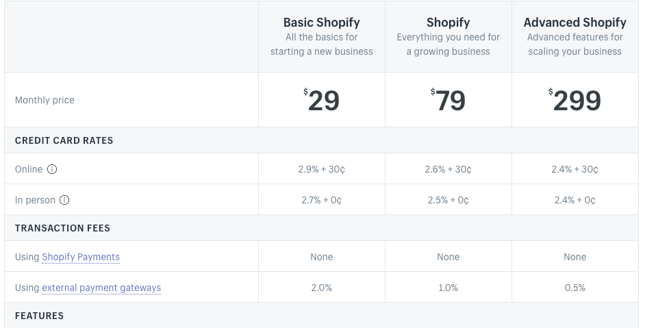Click the Monthly price row label
The width and height of the screenshot is (645, 328).
(x=45, y=100)
